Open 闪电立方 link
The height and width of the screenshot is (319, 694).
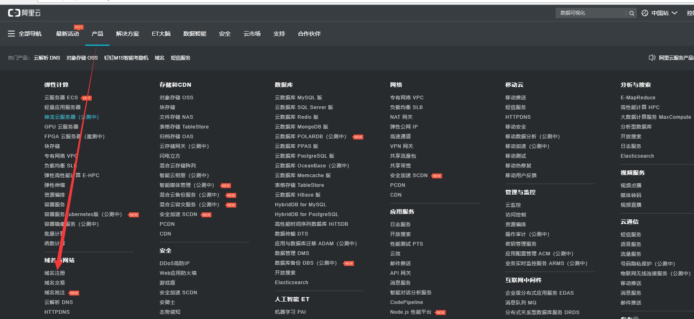(170, 156)
